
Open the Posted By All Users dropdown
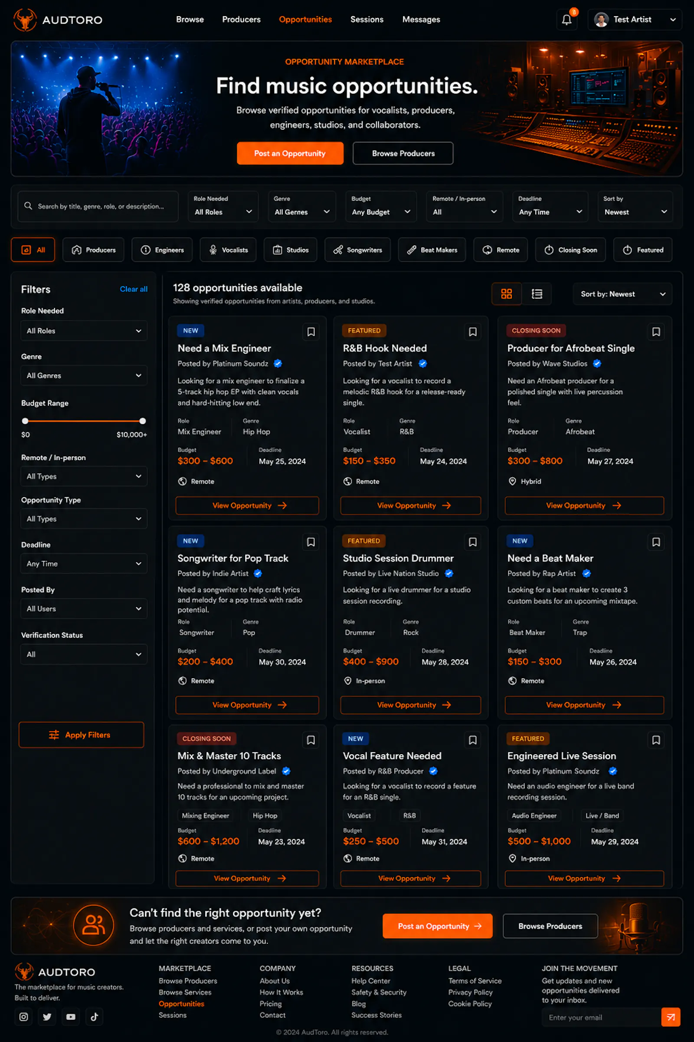point(84,609)
